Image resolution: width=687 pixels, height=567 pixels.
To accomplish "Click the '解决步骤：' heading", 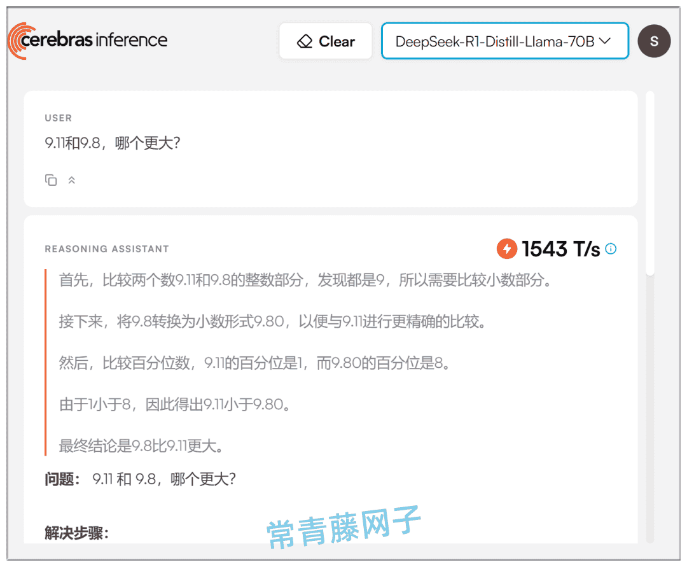I will 77,533.
